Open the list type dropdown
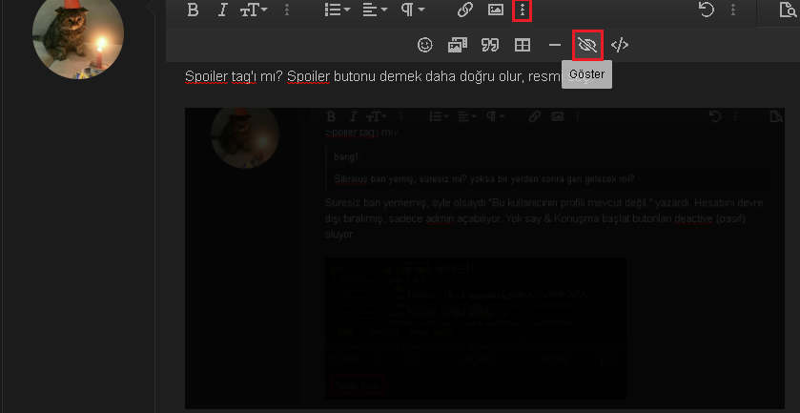 [x=338, y=10]
